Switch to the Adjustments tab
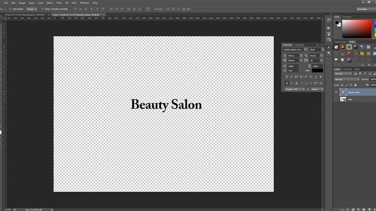This screenshot has height=211, width=376. coord(341,42)
